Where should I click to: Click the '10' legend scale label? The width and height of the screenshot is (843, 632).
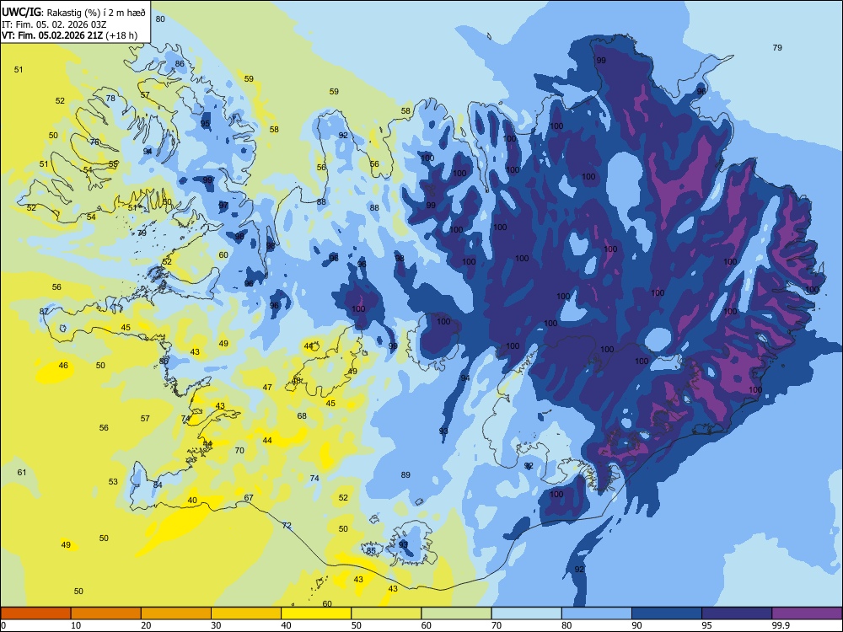click(x=76, y=625)
